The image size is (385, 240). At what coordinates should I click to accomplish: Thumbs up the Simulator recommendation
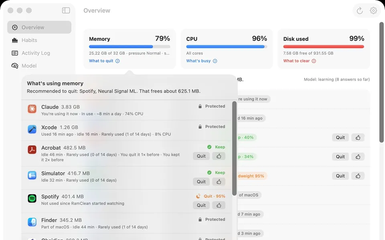pyautogui.click(x=219, y=182)
